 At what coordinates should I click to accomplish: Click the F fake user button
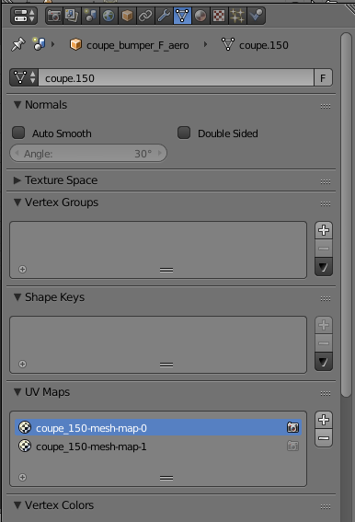323,78
